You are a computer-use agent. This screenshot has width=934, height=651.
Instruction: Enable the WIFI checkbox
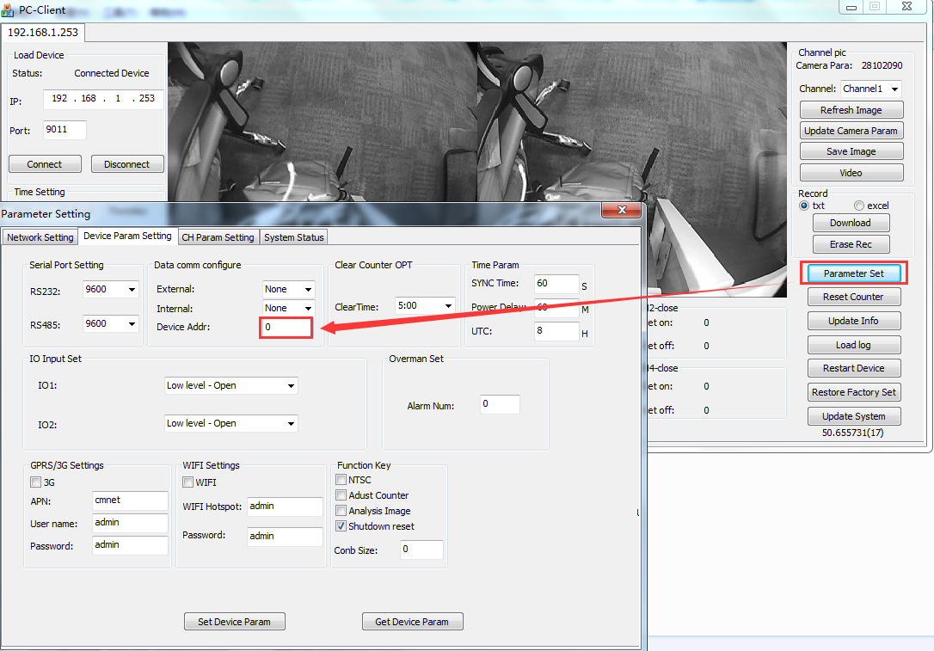188,482
